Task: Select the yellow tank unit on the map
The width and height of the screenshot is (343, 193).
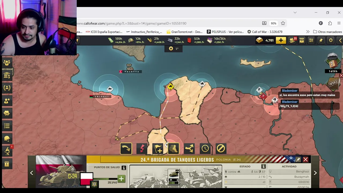Action: point(170,87)
